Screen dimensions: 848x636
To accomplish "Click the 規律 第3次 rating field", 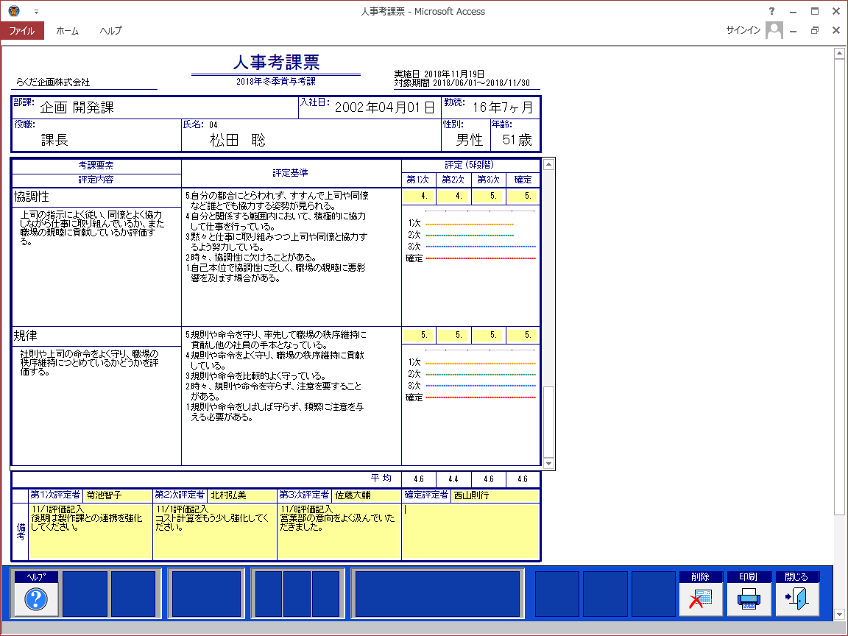I will 487,336.
